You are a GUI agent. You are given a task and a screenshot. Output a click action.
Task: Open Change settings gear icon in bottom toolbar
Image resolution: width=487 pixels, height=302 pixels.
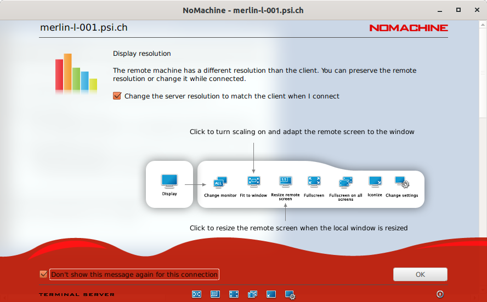click(x=290, y=295)
